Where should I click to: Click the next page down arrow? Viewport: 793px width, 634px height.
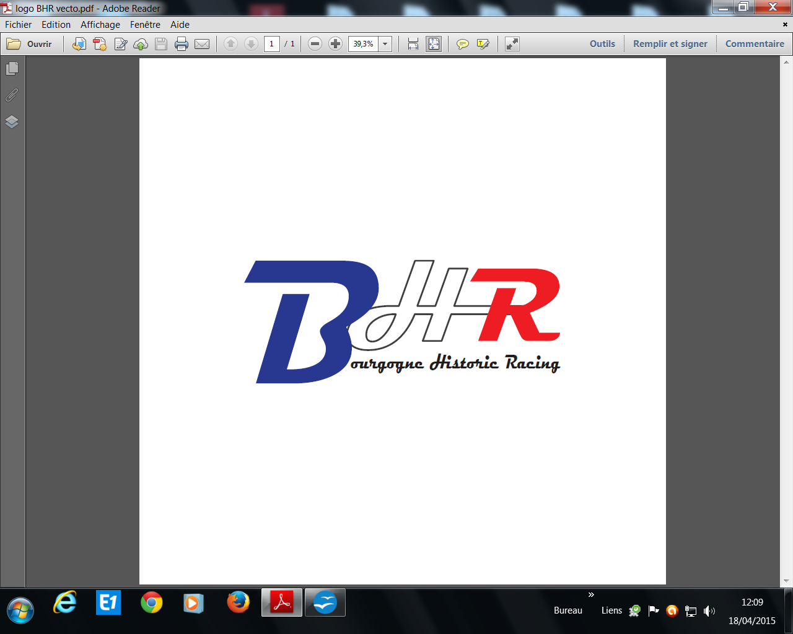[251, 44]
